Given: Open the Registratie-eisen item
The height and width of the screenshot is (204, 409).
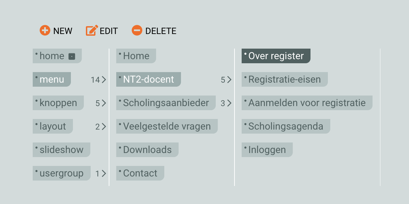Looking at the screenshot, I should tap(284, 79).
